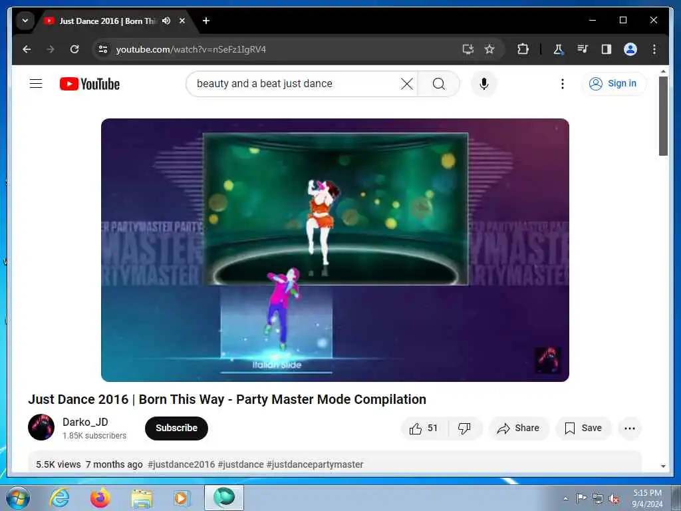Image resolution: width=681 pixels, height=511 pixels.
Task: Click the video title text
Action: pyautogui.click(x=227, y=399)
